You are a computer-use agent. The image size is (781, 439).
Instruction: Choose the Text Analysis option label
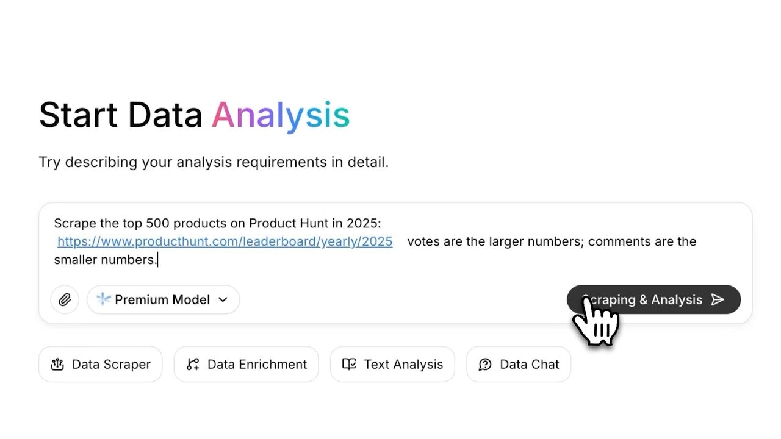pyautogui.click(x=403, y=365)
